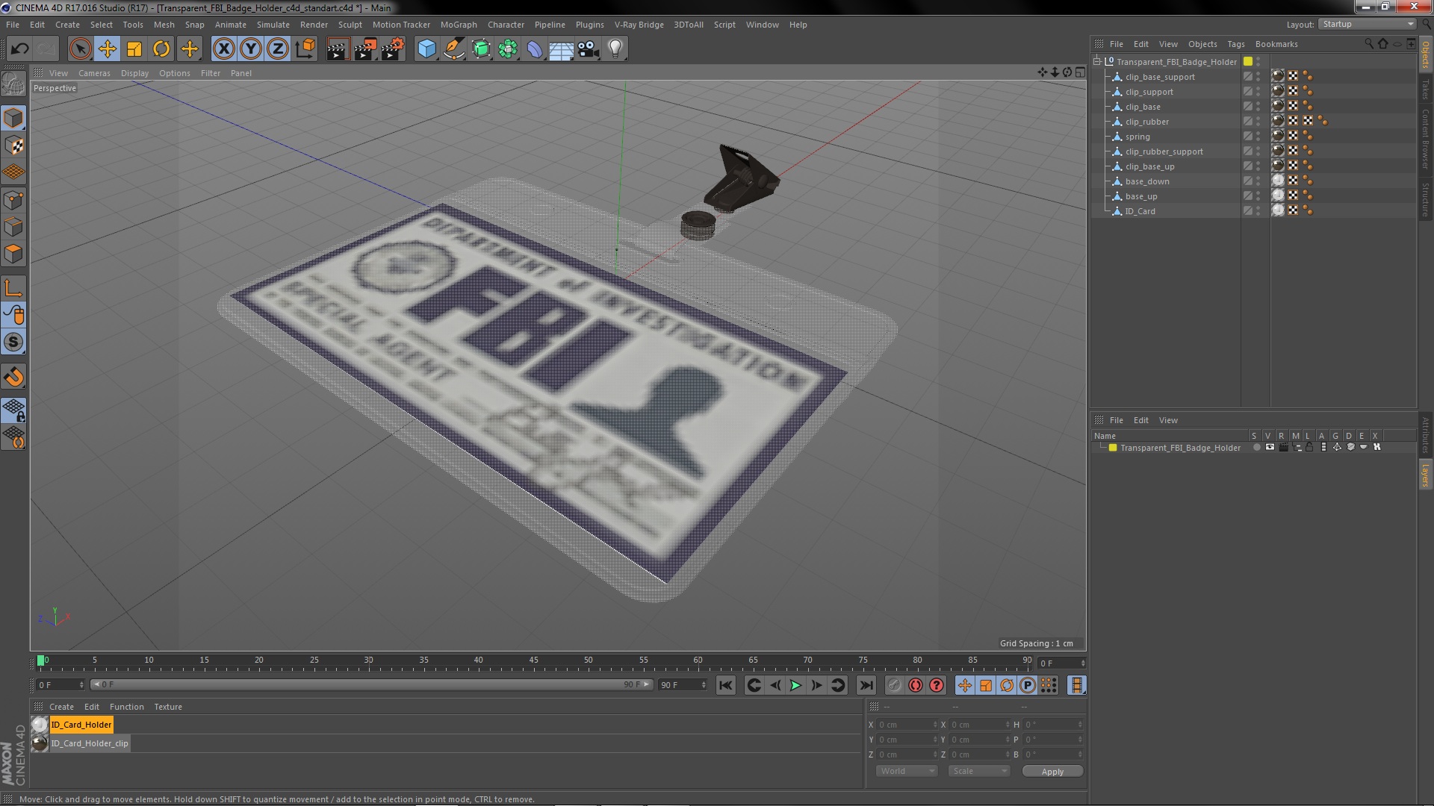This screenshot has width=1434, height=806.
Task: Open the Simulate menu
Action: coord(273,25)
